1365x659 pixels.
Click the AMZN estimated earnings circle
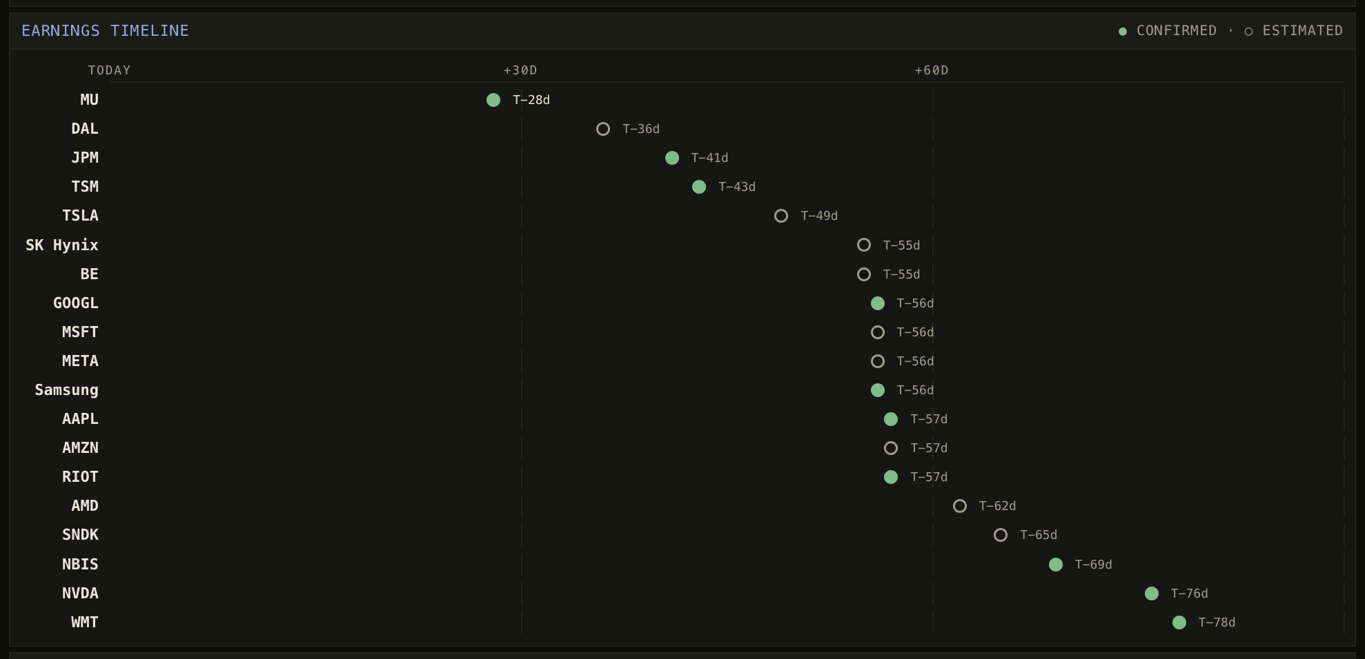click(x=891, y=448)
